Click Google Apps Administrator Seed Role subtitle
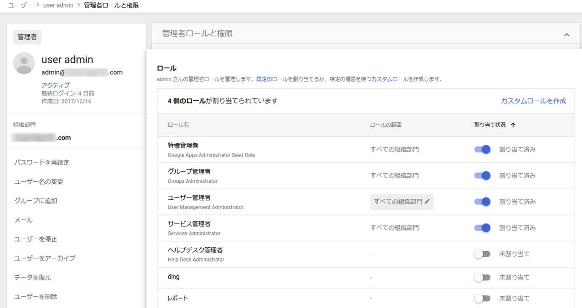582x308 pixels. (x=211, y=155)
